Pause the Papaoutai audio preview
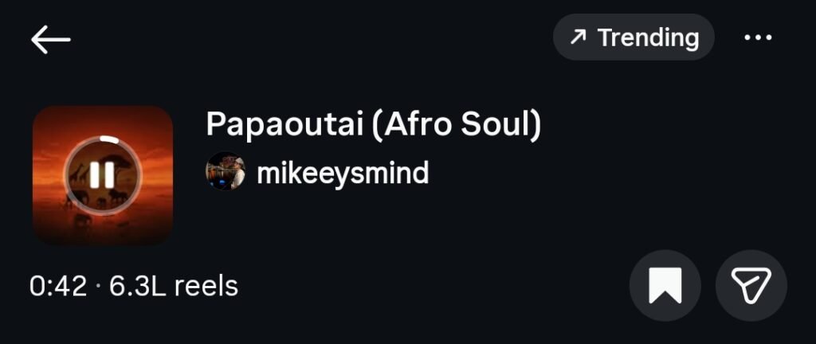816x344 pixels. (103, 174)
